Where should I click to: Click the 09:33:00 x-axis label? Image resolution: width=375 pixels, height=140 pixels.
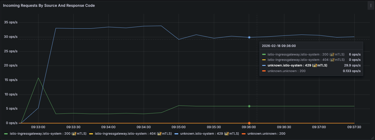pyautogui.click(x=38, y=127)
